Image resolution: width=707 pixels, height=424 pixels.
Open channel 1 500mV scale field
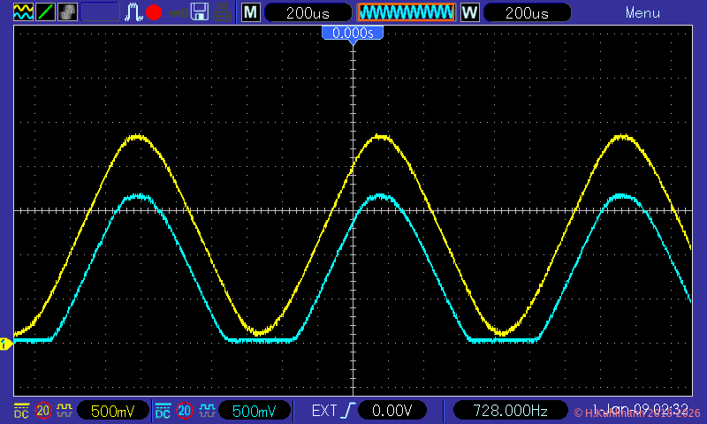click(x=112, y=411)
